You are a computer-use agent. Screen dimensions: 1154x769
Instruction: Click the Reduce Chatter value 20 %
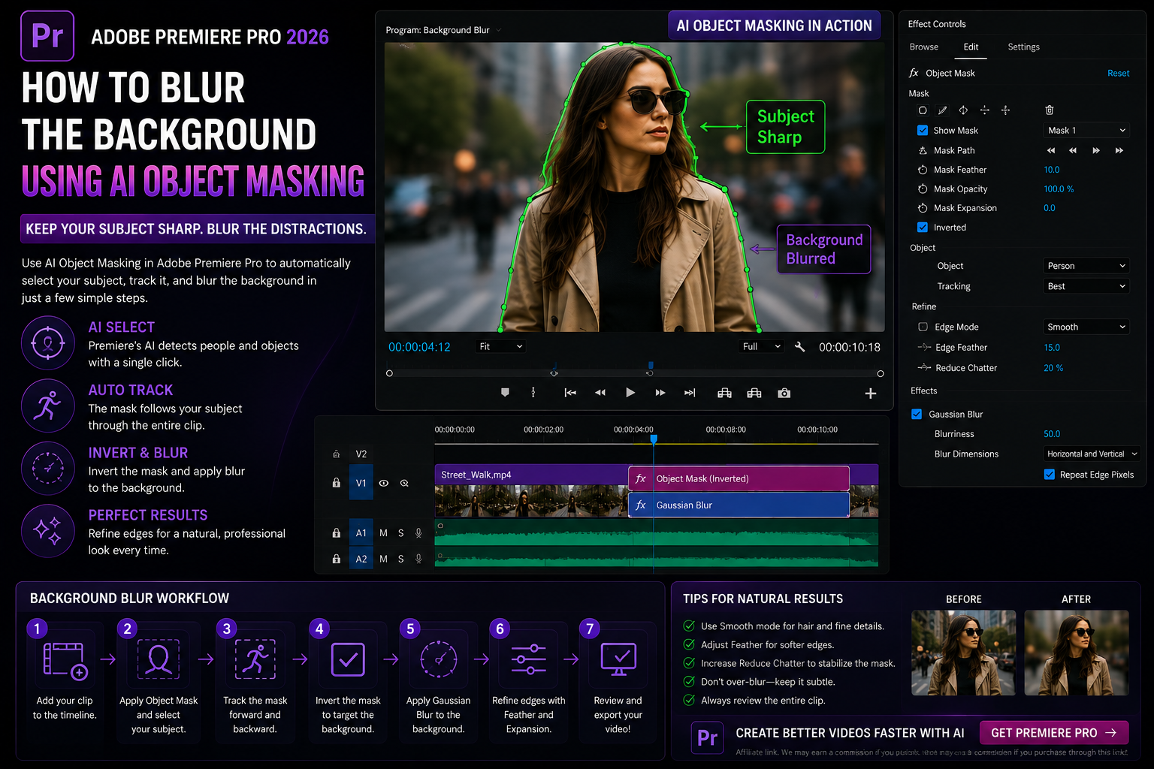tap(1053, 368)
